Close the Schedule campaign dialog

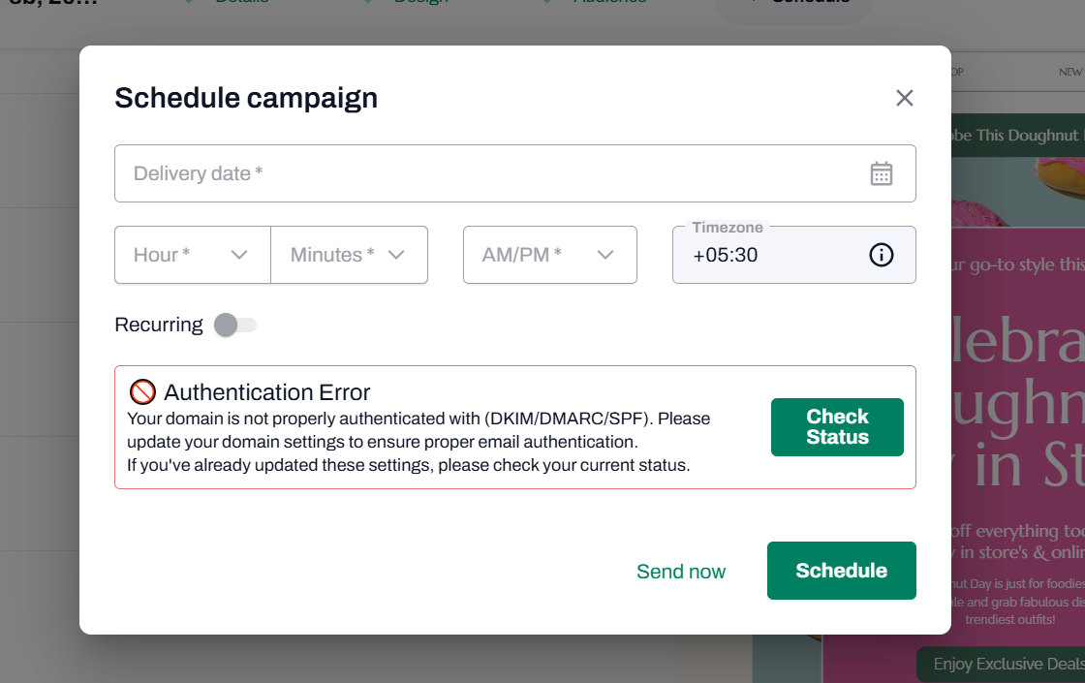tap(905, 98)
